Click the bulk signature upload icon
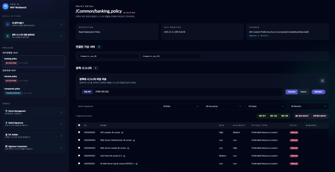The height and width of the screenshot is (172, 335). click(x=8, y=36)
